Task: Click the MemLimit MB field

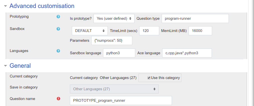Action: point(200,31)
